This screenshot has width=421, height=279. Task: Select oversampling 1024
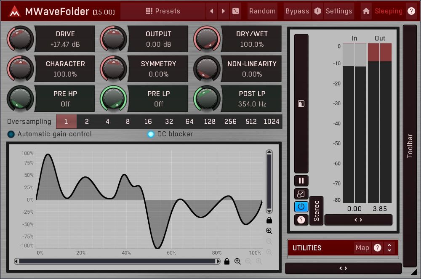(x=272, y=122)
